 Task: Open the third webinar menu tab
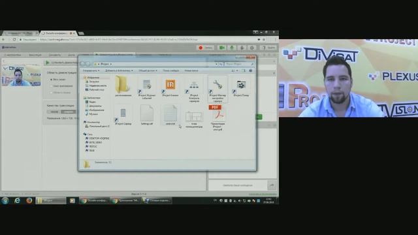pyautogui.click(x=54, y=55)
